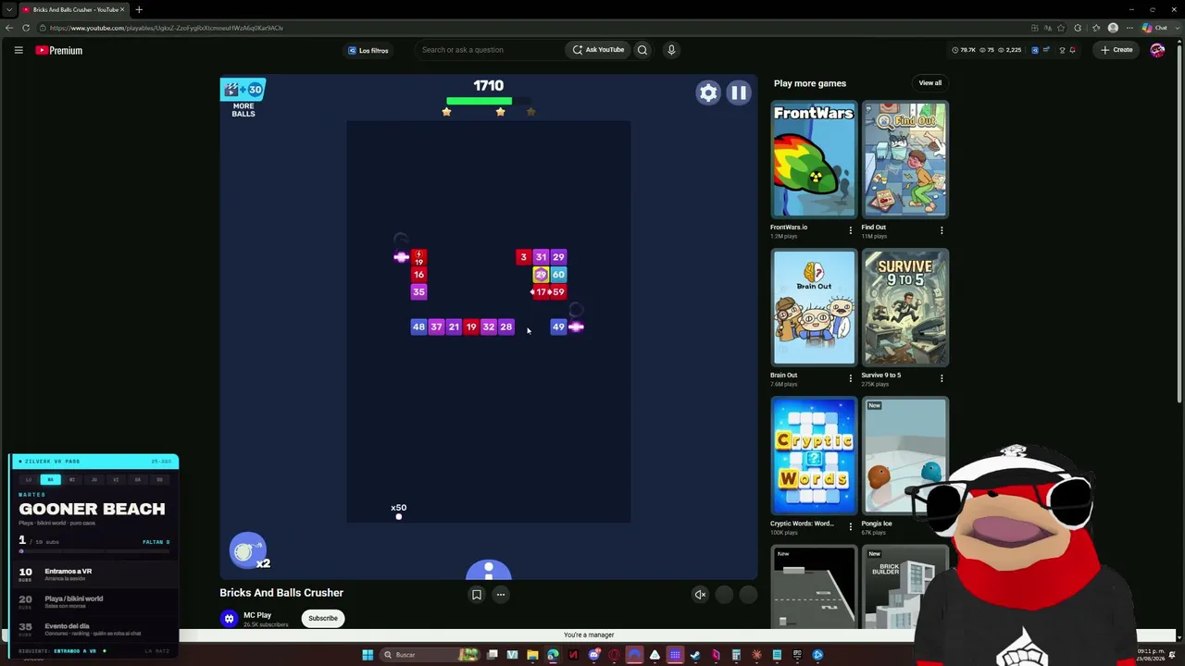This screenshot has width=1185, height=666.
Task: Open YouTube notifications bell
Action: [1072, 50]
